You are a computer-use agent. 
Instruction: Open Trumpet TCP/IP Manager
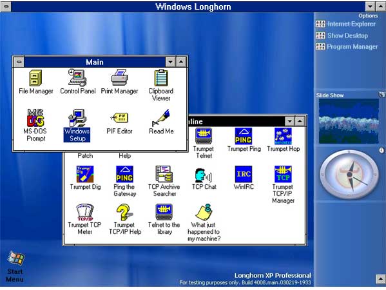(x=283, y=185)
